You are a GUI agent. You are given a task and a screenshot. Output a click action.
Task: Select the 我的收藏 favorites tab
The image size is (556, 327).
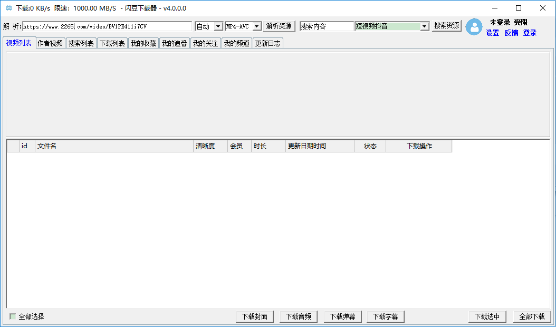coord(142,43)
